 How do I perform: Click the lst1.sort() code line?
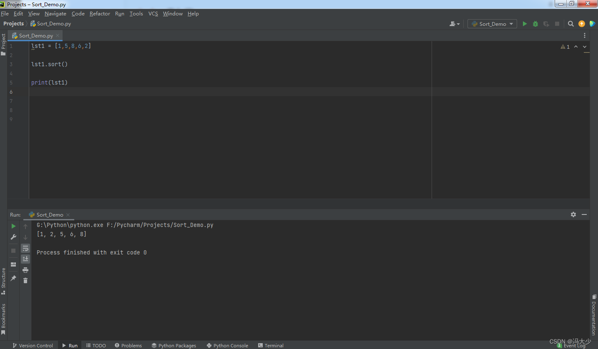[49, 64]
